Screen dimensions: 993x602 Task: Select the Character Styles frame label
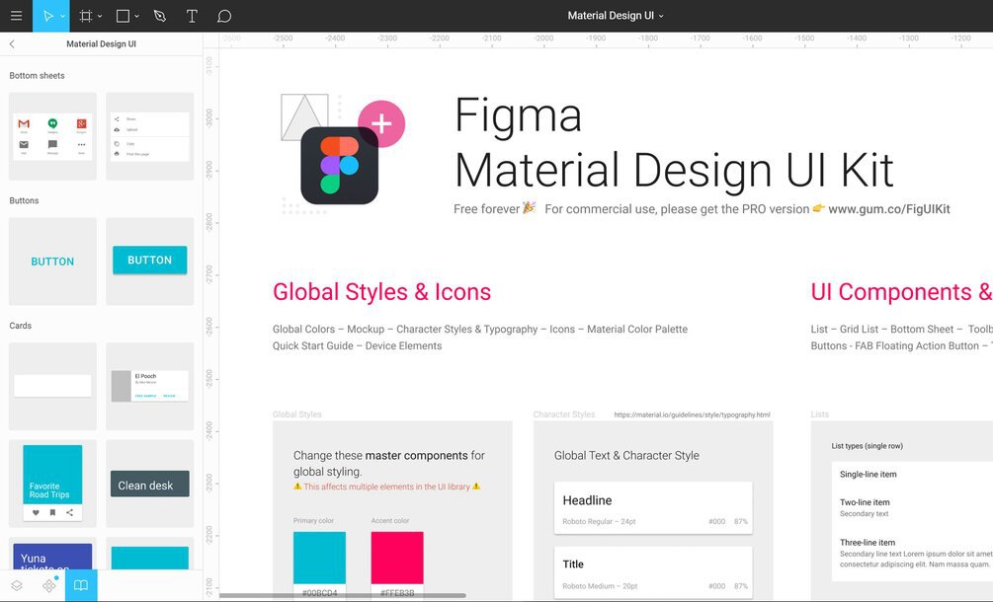click(564, 414)
